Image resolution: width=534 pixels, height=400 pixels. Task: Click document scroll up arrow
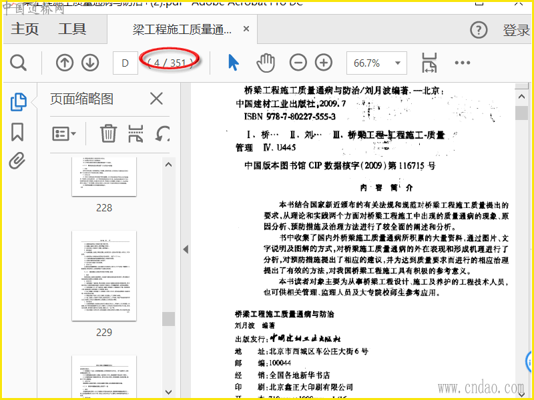tap(521, 97)
